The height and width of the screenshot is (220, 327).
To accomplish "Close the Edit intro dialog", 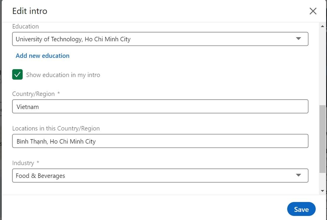I will (x=313, y=11).
